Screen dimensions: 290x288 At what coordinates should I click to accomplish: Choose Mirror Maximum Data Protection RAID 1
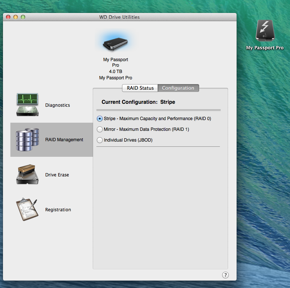click(99, 129)
